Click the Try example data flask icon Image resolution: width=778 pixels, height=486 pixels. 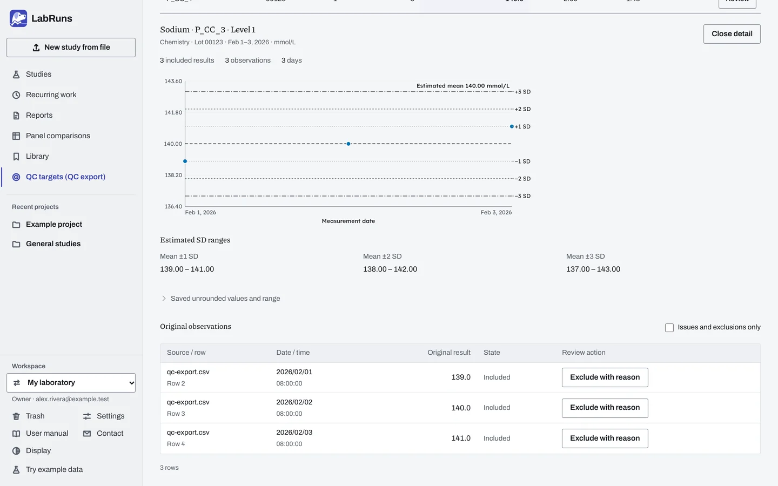tap(16, 470)
